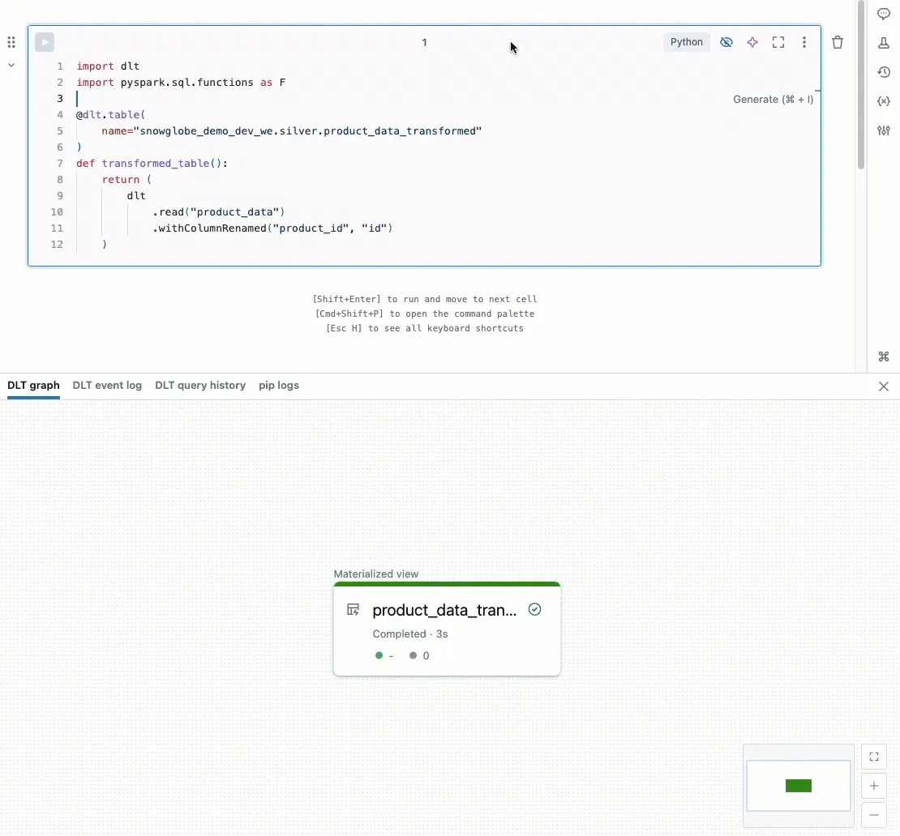Delete the cell with trash icon
Viewport: 900px width, 836px height.
pos(838,42)
